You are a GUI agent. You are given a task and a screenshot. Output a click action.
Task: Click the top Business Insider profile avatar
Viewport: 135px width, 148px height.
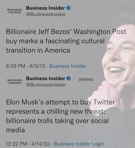15,11
